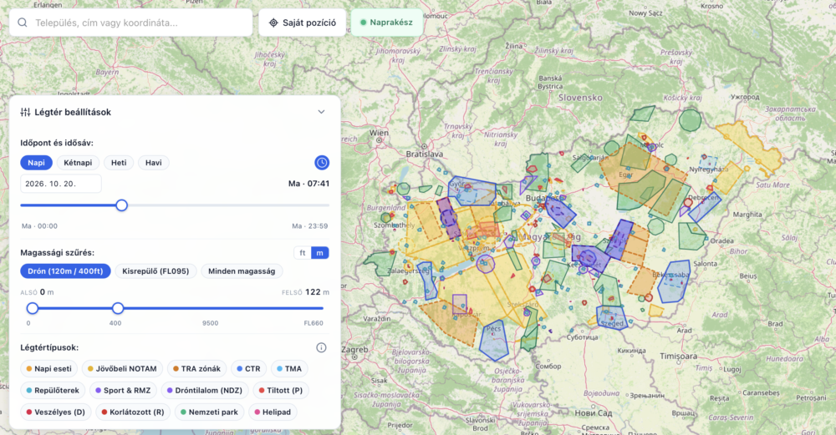Toggle the Veszélyes (D) filter
This screenshot has width=836, height=435.
(55, 412)
